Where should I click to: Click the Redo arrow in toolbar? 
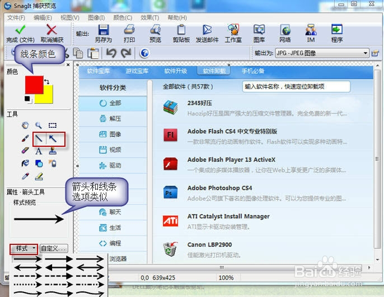(x=127, y=53)
